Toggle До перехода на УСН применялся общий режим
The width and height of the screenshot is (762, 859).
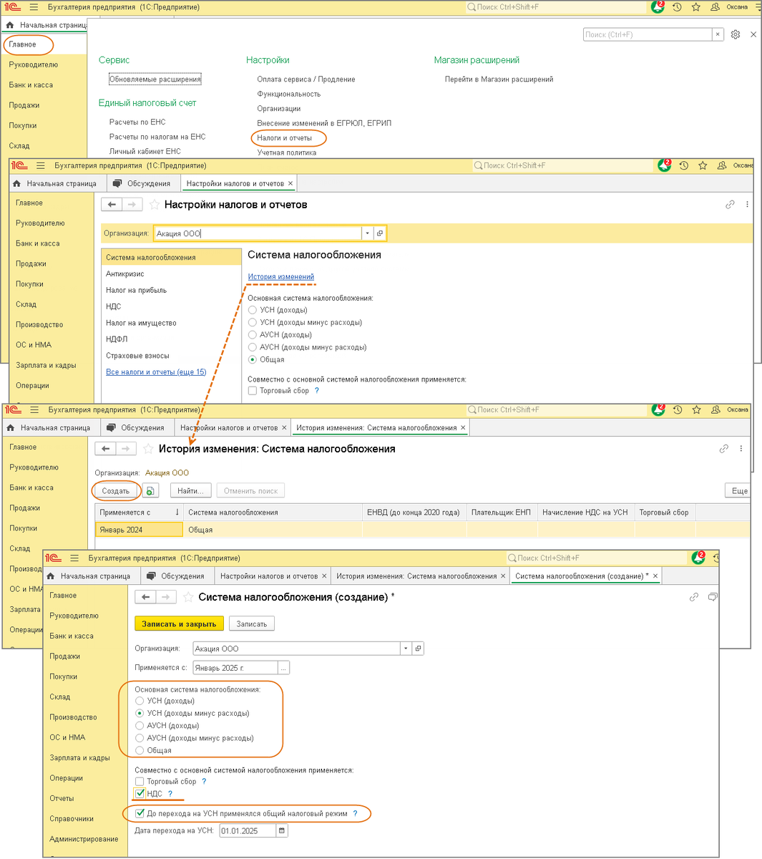click(140, 813)
